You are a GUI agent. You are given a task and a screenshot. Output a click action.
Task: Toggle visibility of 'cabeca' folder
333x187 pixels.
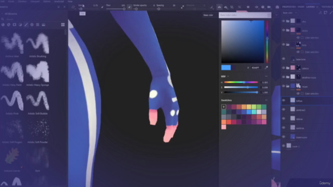(x=284, y=68)
